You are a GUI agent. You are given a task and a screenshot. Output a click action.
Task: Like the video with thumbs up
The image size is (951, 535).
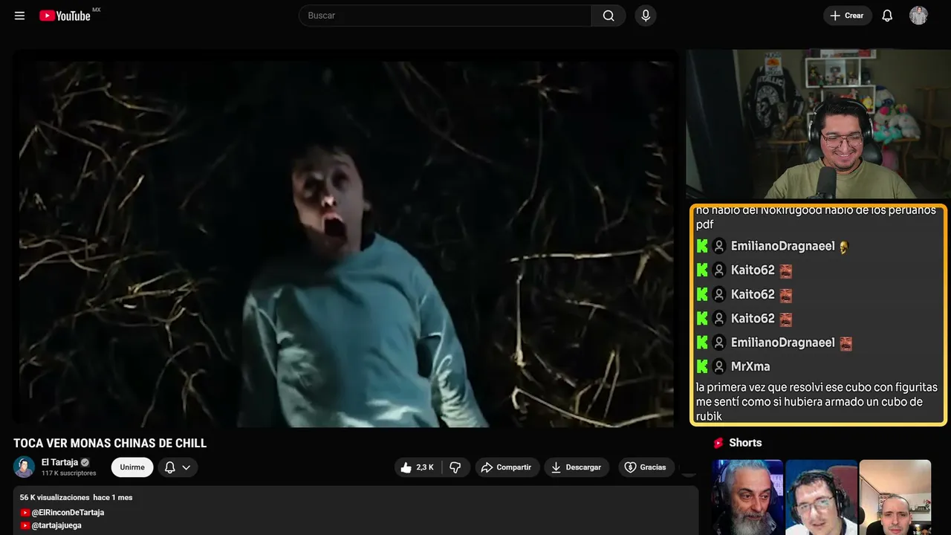pyautogui.click(x=418, y=467)
